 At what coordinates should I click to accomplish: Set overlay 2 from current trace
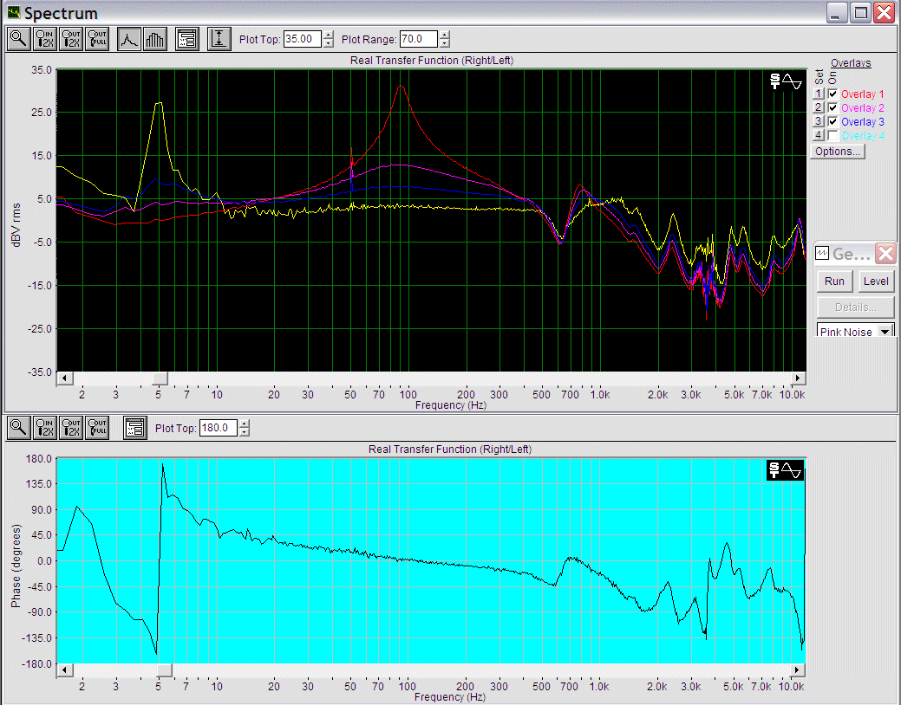(x=819, y=107)
